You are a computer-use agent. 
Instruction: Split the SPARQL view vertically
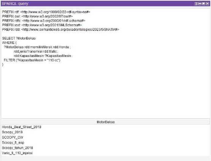point(196,4)
